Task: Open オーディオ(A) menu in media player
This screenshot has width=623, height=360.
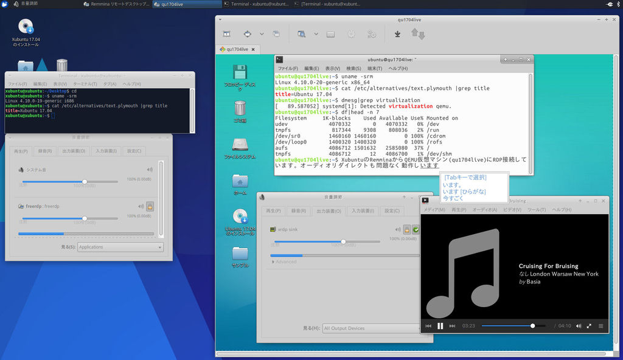Action: (484, 210)
